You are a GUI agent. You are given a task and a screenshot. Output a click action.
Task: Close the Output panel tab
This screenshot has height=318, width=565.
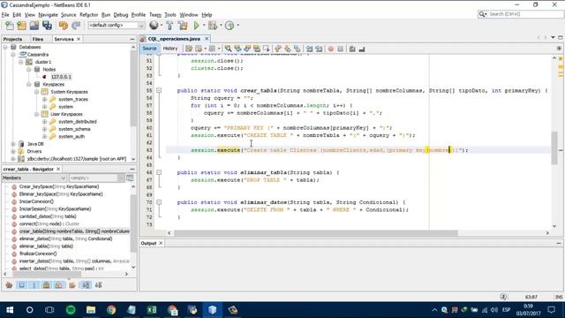point(161,244)
